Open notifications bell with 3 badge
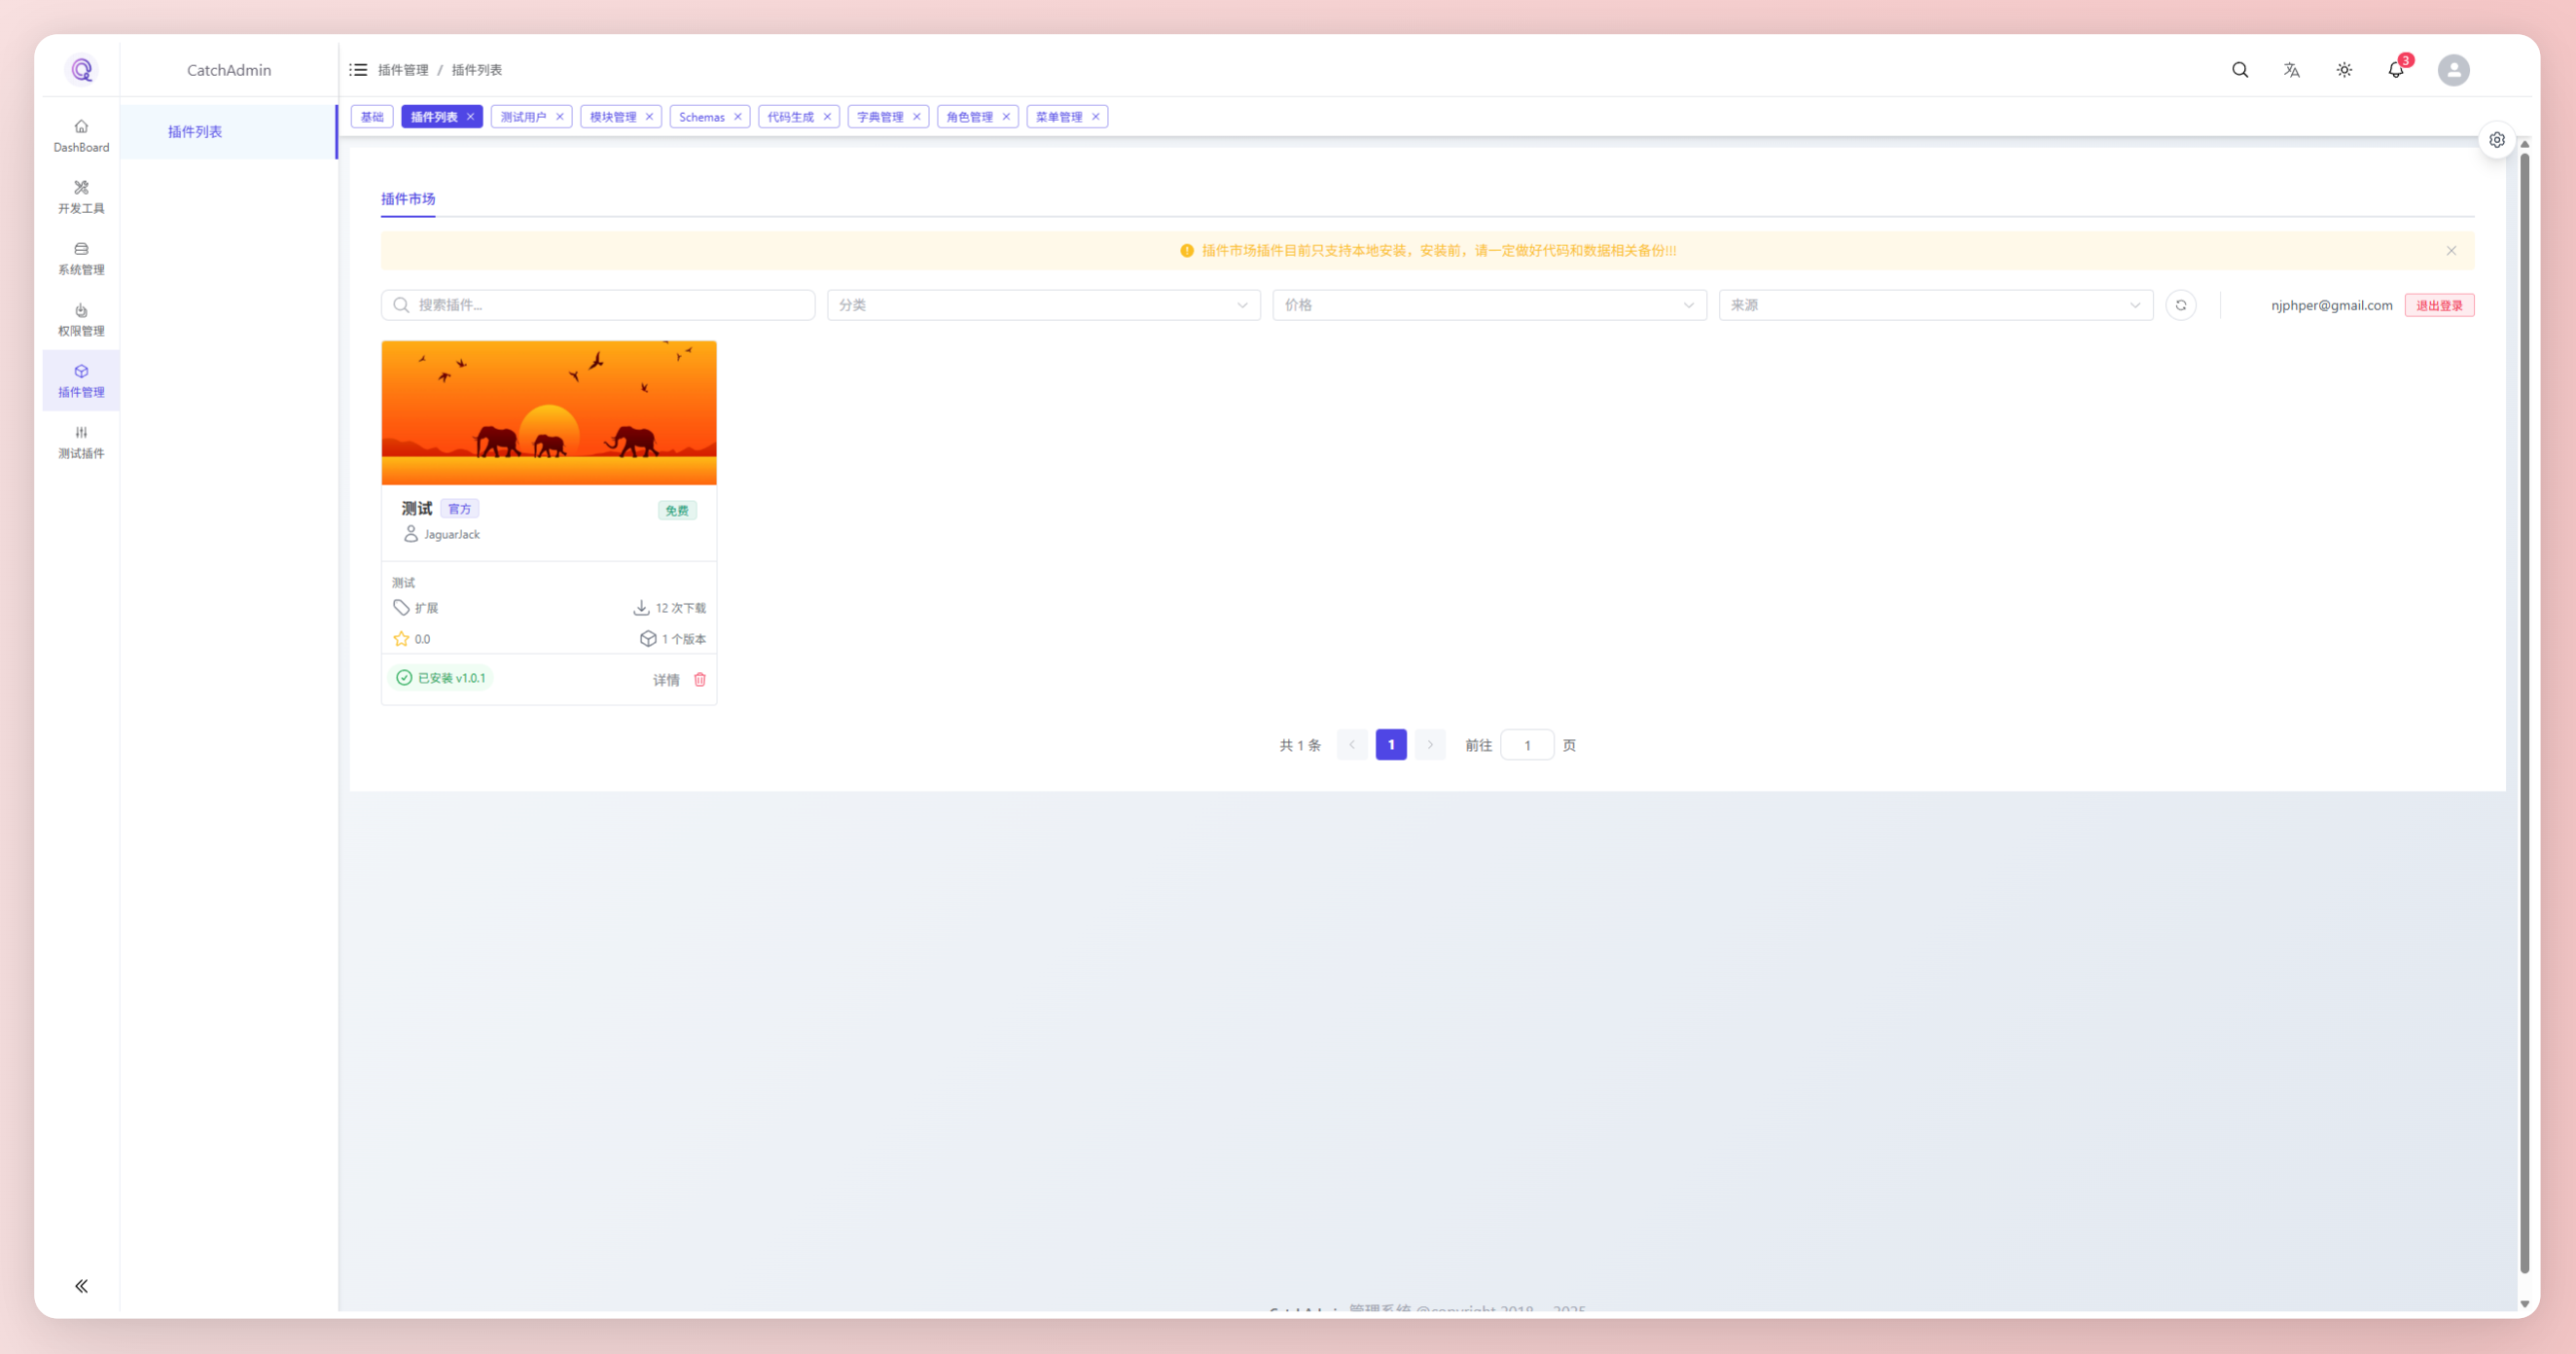The image size is (2576, 1354). tap(2396, 70)
